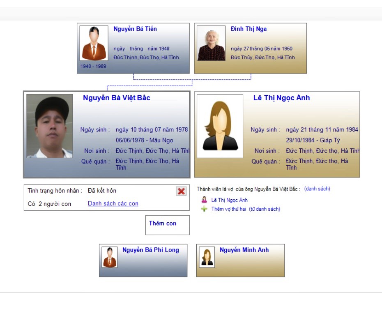Click Nguyễn Bá Phi Long's avatar icon
This screenshot has width=382, height=309.
(109, 257)
